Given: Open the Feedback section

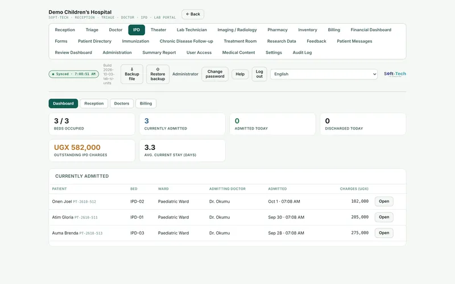Looking at the screenshot, I should [316, 41].
